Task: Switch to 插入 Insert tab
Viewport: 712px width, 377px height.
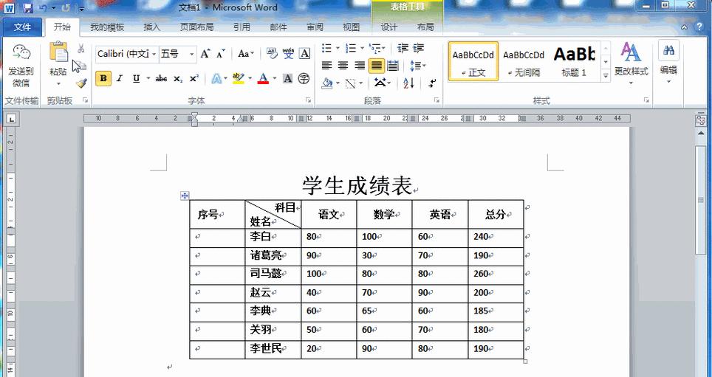Action: click(x=152, y=27)
